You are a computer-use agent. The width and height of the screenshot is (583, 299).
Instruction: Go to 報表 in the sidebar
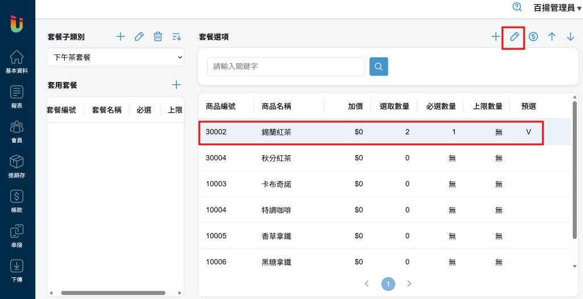[17, 97]
